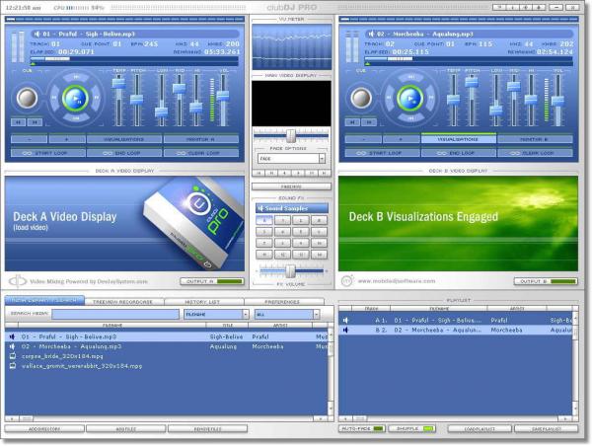Click the first sound sample pad
The height and width of the screenshot is (446, 592).
264,220
